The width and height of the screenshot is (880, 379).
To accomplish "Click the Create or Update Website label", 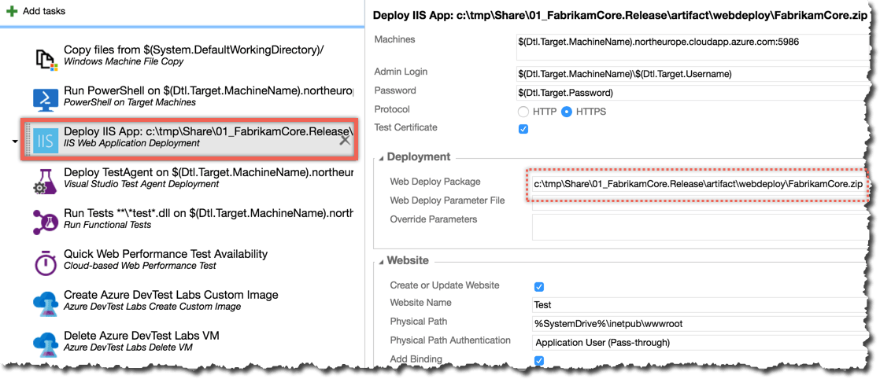I will [x=445, y=285].
